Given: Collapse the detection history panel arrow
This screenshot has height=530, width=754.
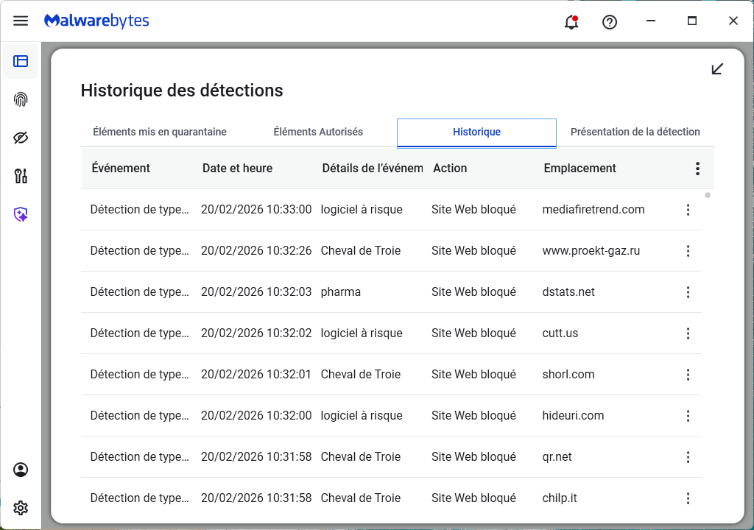Looking at the screenshot, I should coord(717,69).
